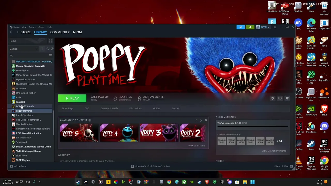Open Windows Start button
Viewport: 331px width, 186px height.
[x=252, y=182]
